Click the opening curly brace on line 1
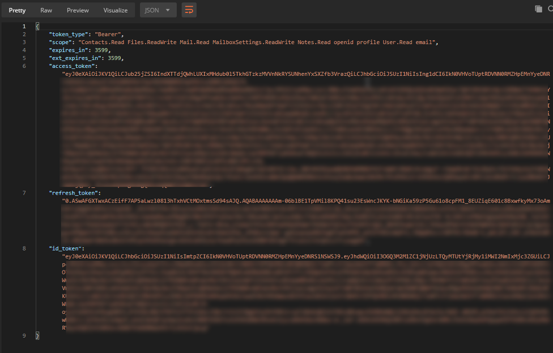Image resolution: width=553 pixels, height=353 pixels. 37,27
